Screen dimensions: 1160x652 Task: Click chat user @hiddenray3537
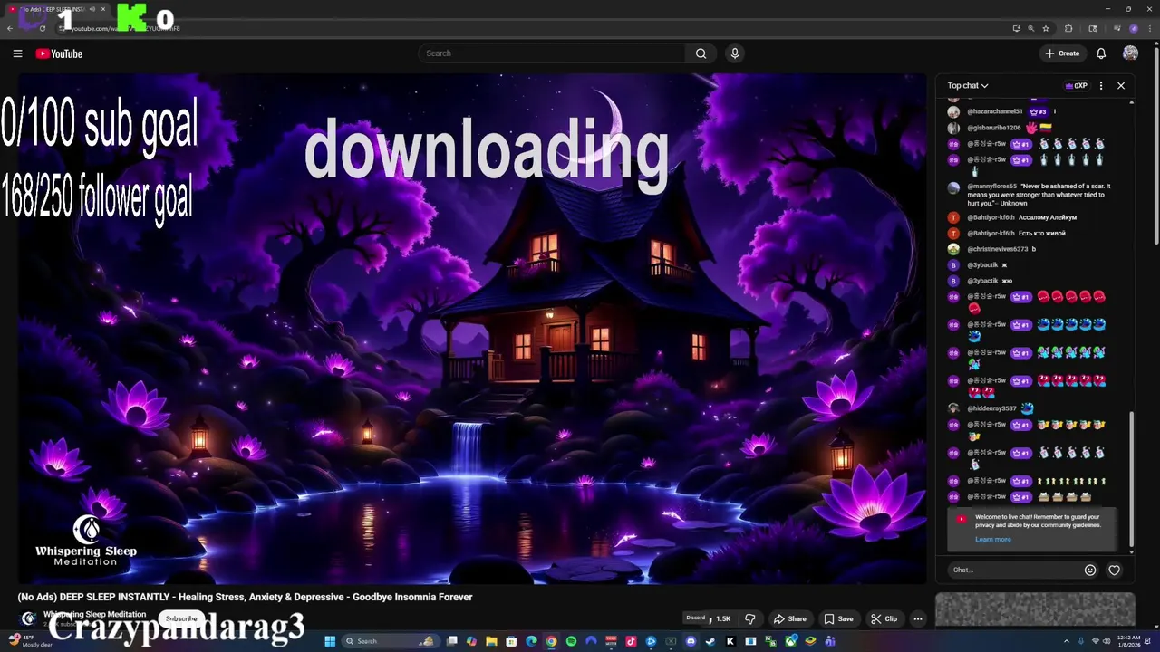click(x=991, y=408)
